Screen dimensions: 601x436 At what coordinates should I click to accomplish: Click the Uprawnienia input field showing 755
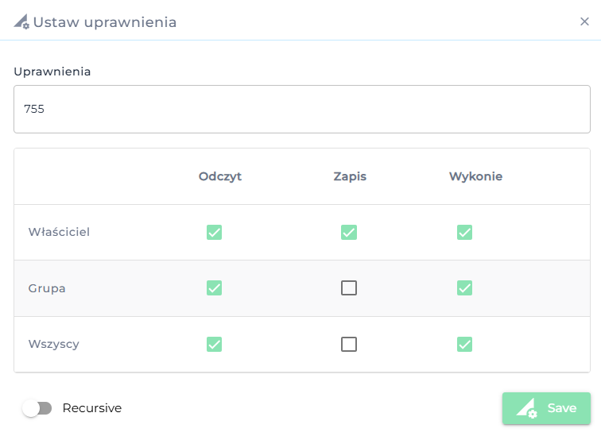click(302, 109)
